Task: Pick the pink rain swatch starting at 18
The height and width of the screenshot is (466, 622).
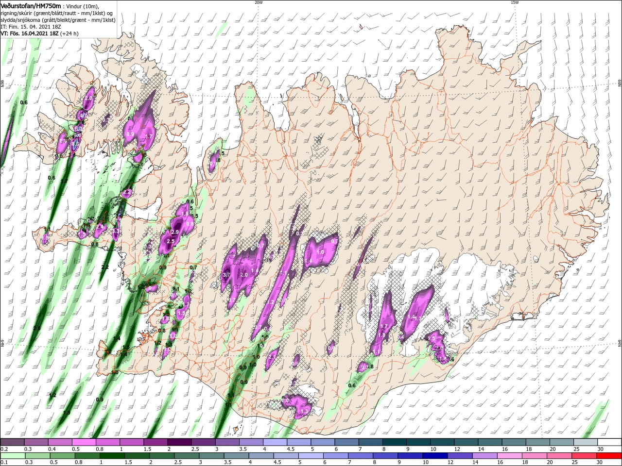Action: tap(534, 456)
